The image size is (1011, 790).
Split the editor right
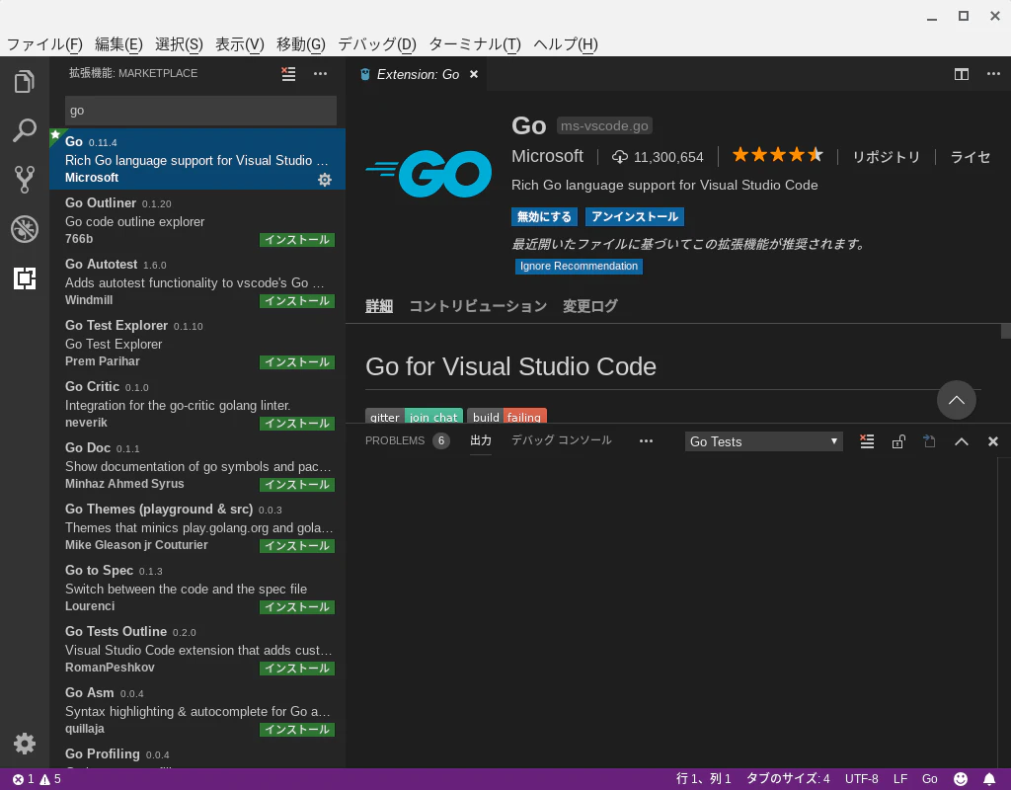(962, 74)
